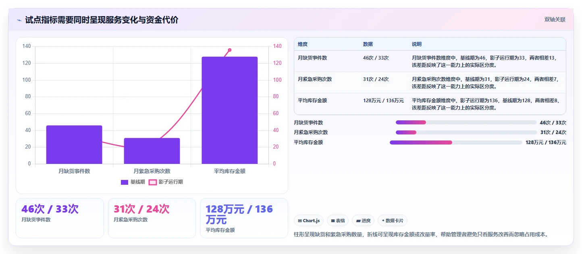Click the 维度 table column header
Image resolution: width=582 pixels, height=254 pixels.
pos(303,44)
